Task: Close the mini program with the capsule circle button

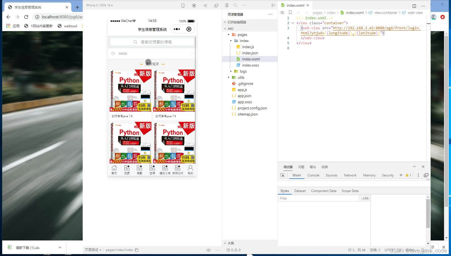Action: [x=189, y=29]
